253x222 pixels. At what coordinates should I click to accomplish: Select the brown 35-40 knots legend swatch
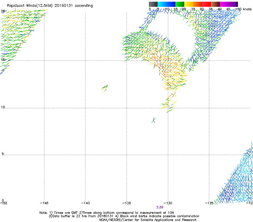215,4
